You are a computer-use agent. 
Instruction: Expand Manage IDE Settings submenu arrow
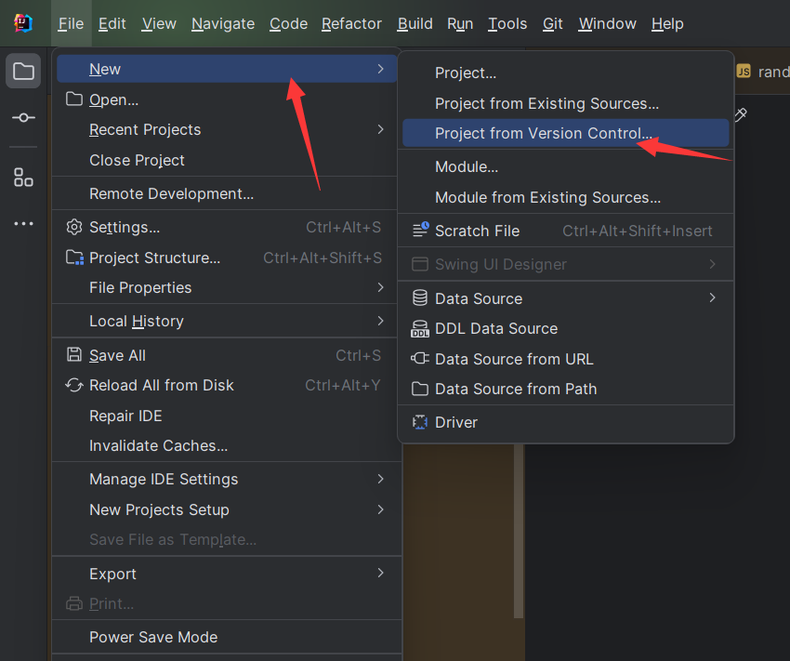(x=380, y=479)
